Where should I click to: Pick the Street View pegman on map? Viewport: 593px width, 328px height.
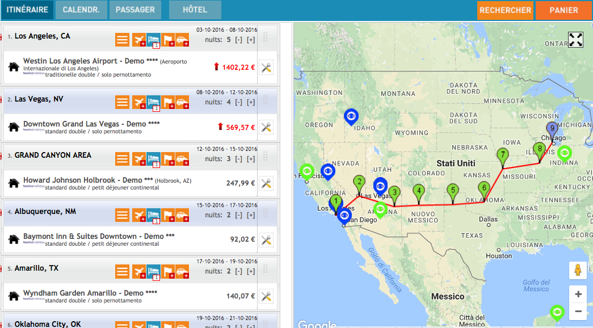[x=578, y=271]
